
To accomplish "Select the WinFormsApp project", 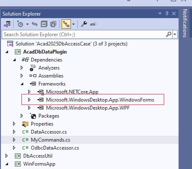I will [39, 164].
